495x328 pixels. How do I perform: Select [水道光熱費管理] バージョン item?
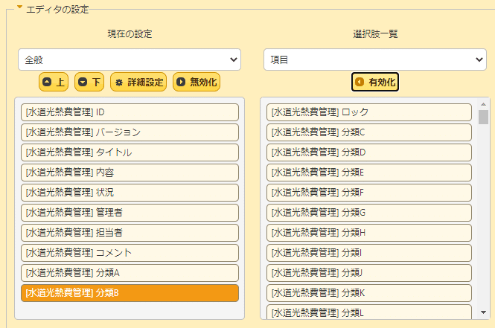[130, 132]
